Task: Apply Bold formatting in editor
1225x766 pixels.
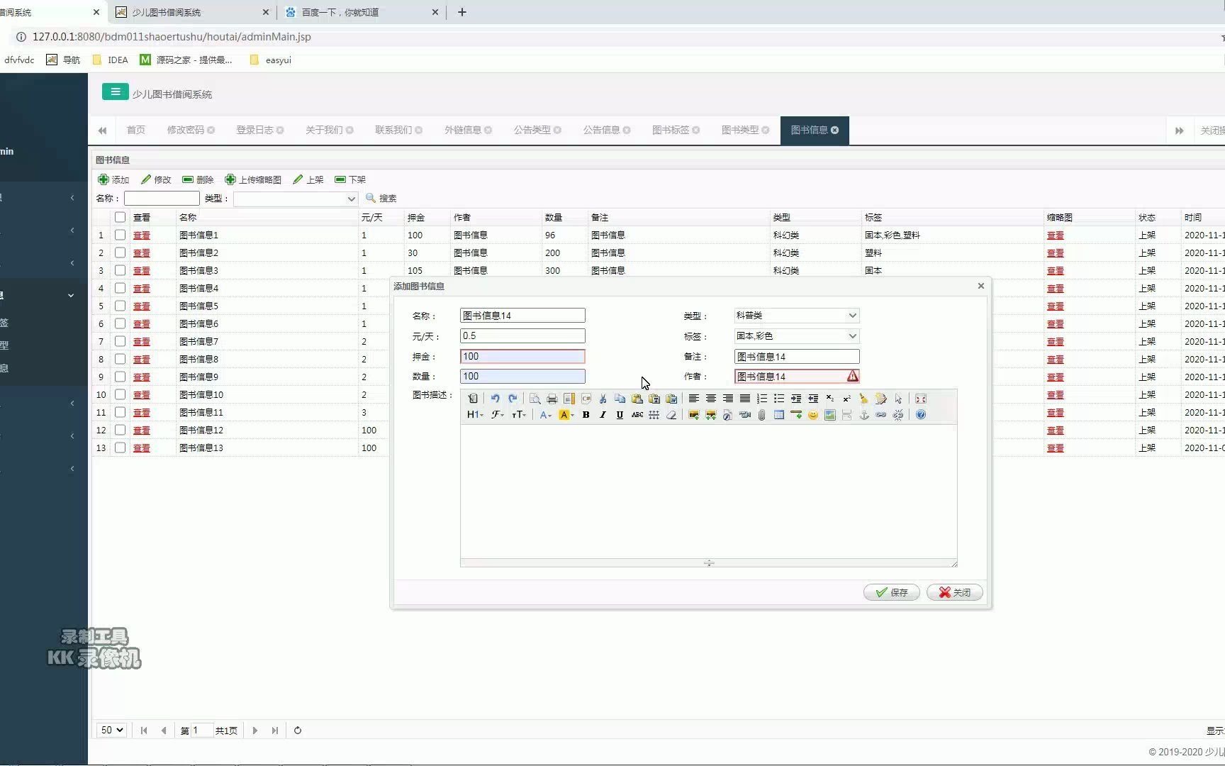Action: (586, 415)
